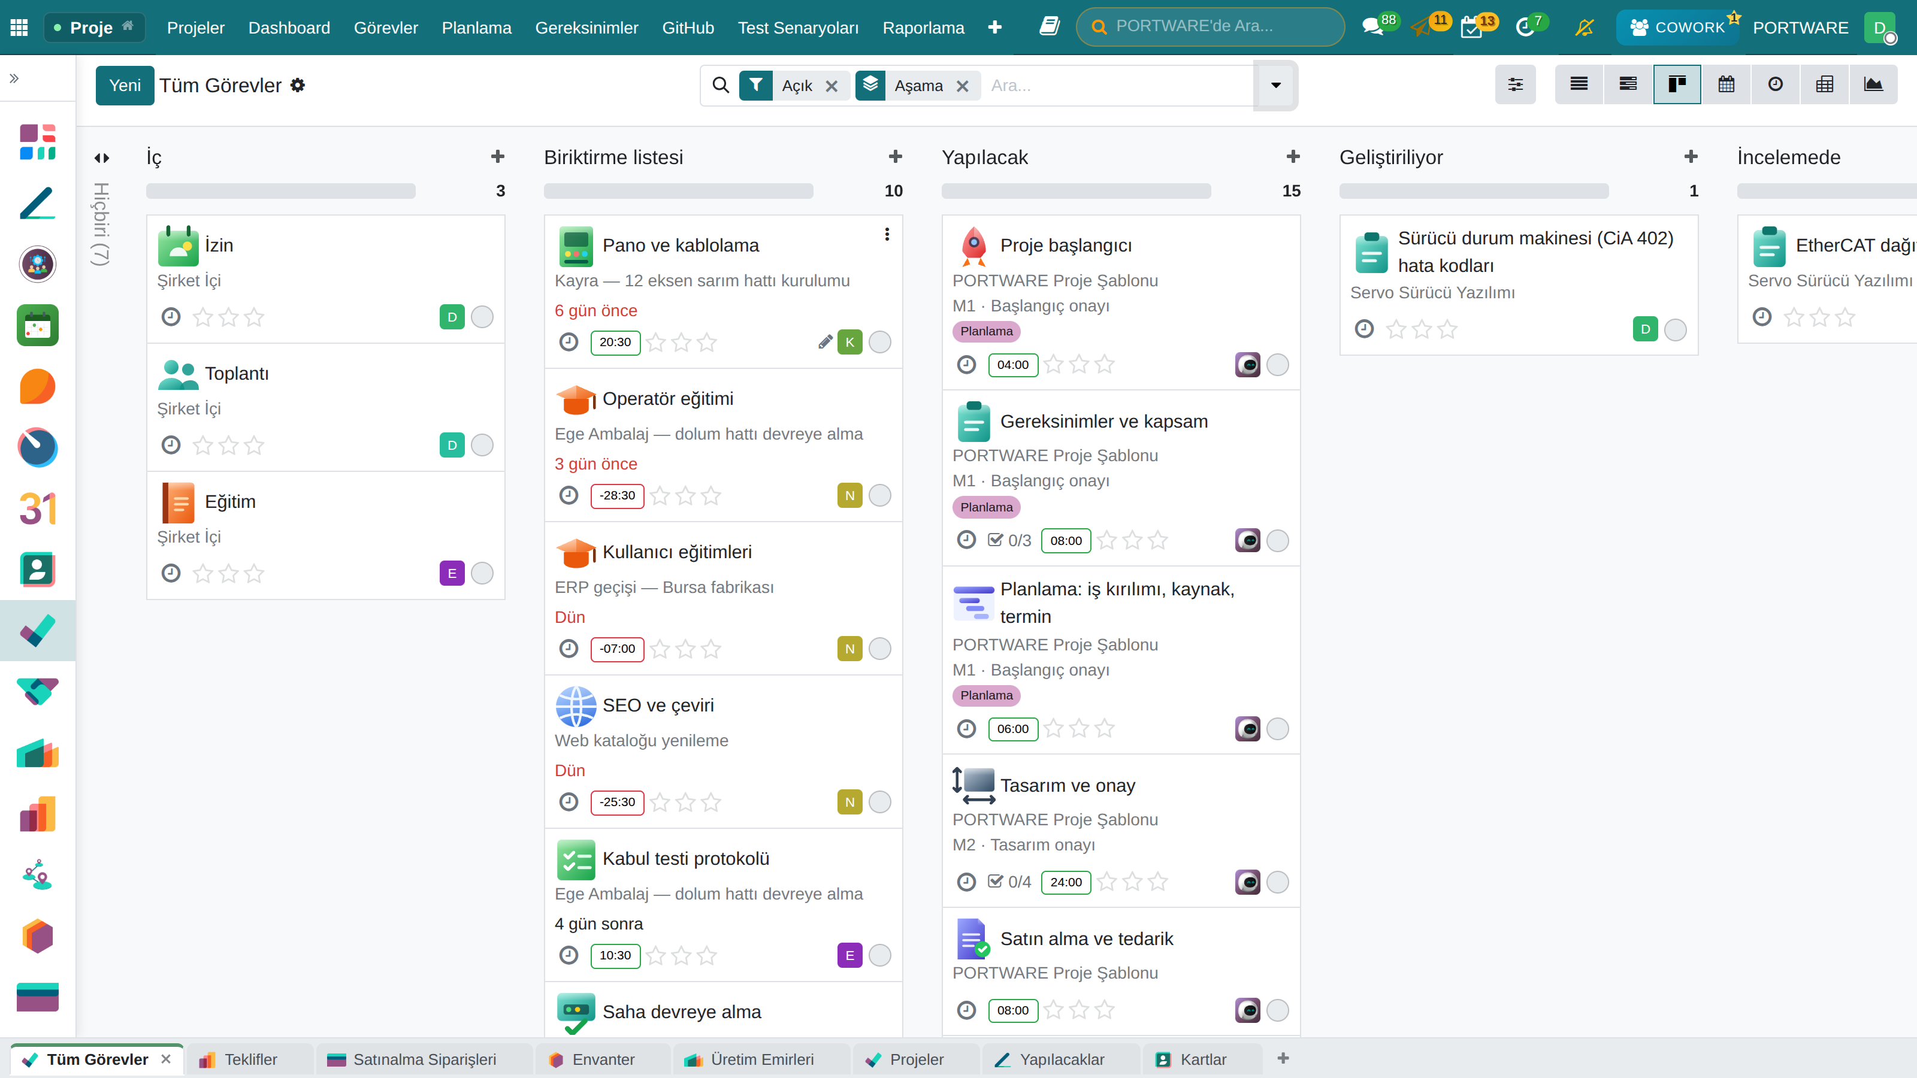
Task: Click the Biriktirme listesi progress bar
Action: point(678,191)
